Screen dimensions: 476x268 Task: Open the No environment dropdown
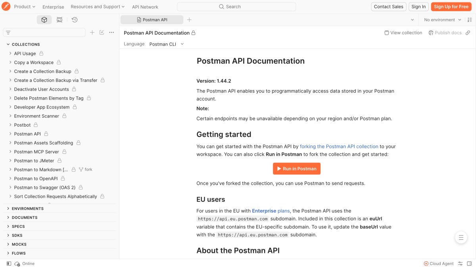[443, 20]
